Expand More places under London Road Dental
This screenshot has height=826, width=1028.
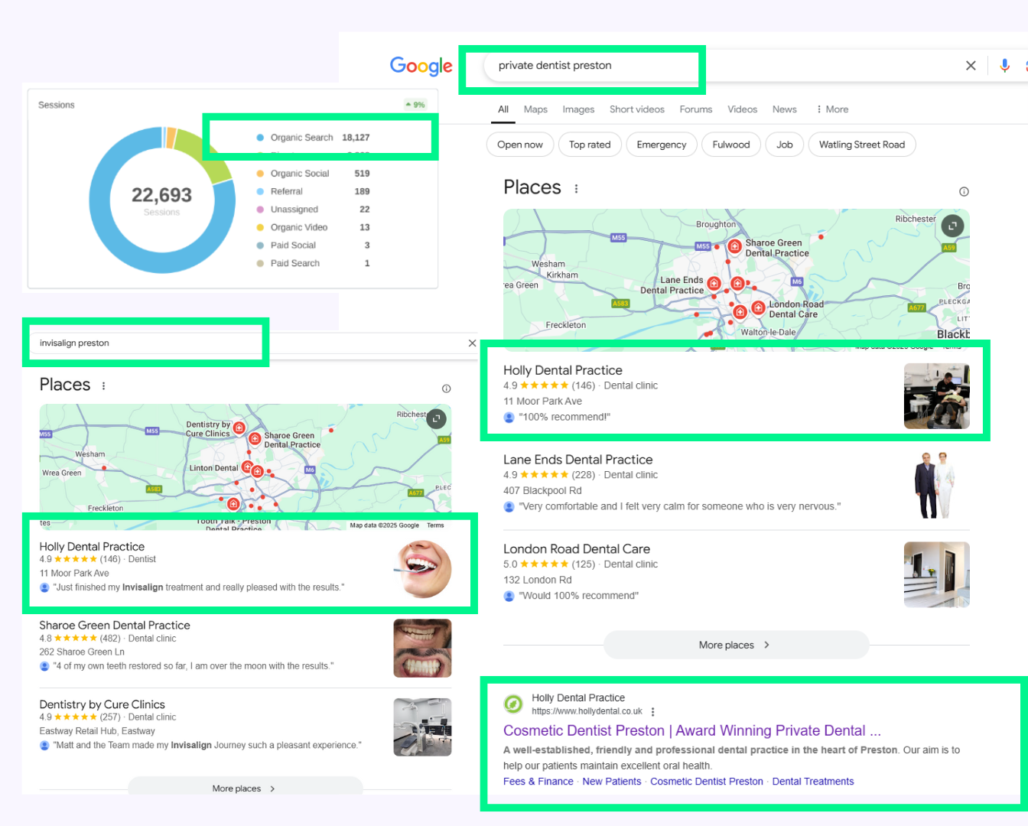[735, 645]
